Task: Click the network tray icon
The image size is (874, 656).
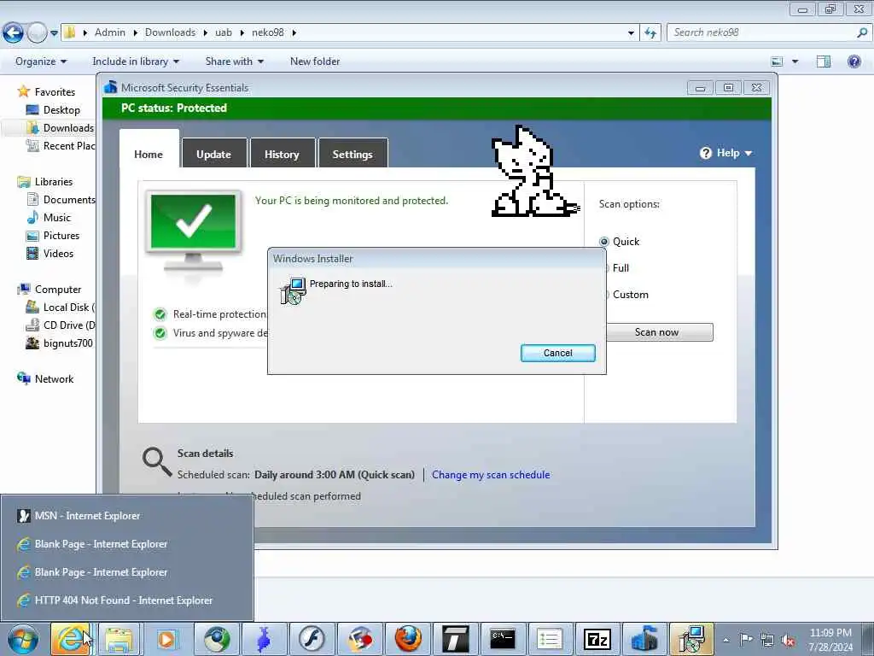Action: click(767, 640)
